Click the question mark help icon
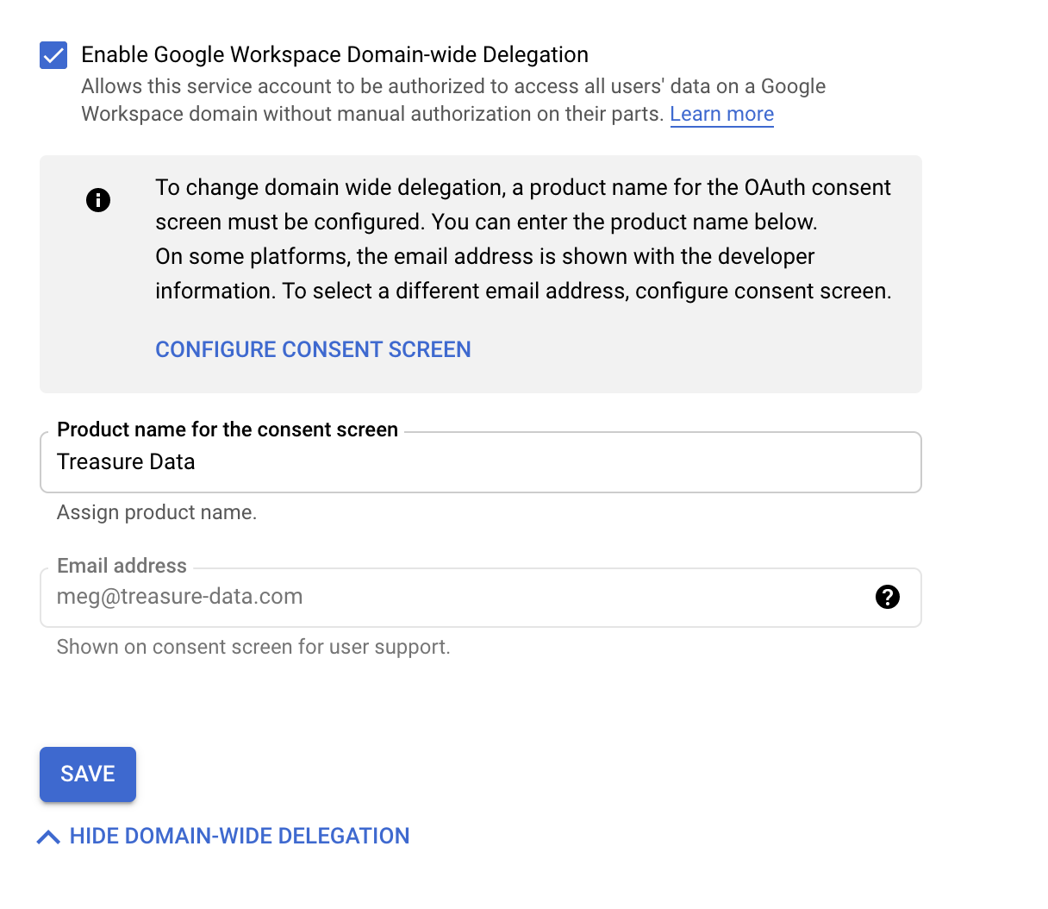 887,597
